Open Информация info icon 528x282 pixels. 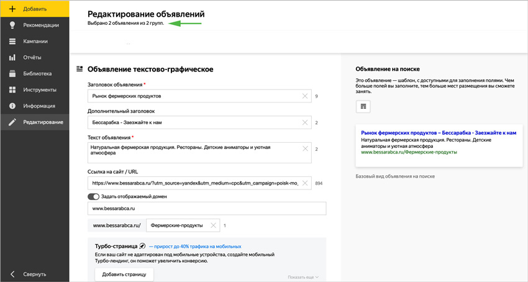(x=12, y=106)
